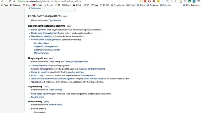Viewport: 201px width, 113px height.
Task: Open Floyd's cycle-finding algorithm link
Action: (44, 33)
